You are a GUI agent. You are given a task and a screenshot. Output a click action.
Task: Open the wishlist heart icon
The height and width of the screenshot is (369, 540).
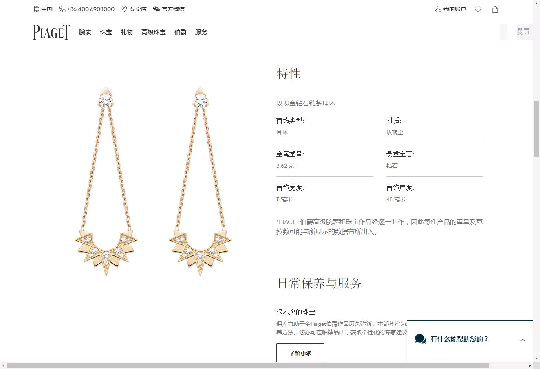tap(478, 9)
